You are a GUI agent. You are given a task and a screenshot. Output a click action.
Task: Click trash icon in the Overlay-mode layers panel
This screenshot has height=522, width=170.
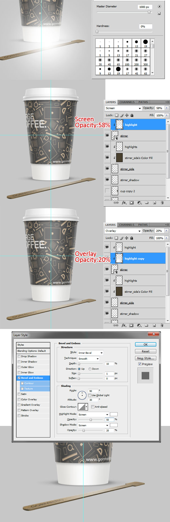(162, 325)
